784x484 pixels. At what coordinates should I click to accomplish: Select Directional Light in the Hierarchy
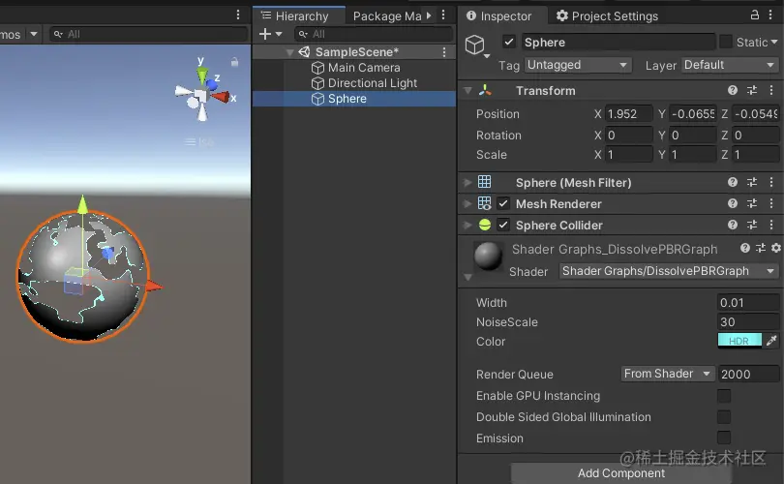point(364,83)
